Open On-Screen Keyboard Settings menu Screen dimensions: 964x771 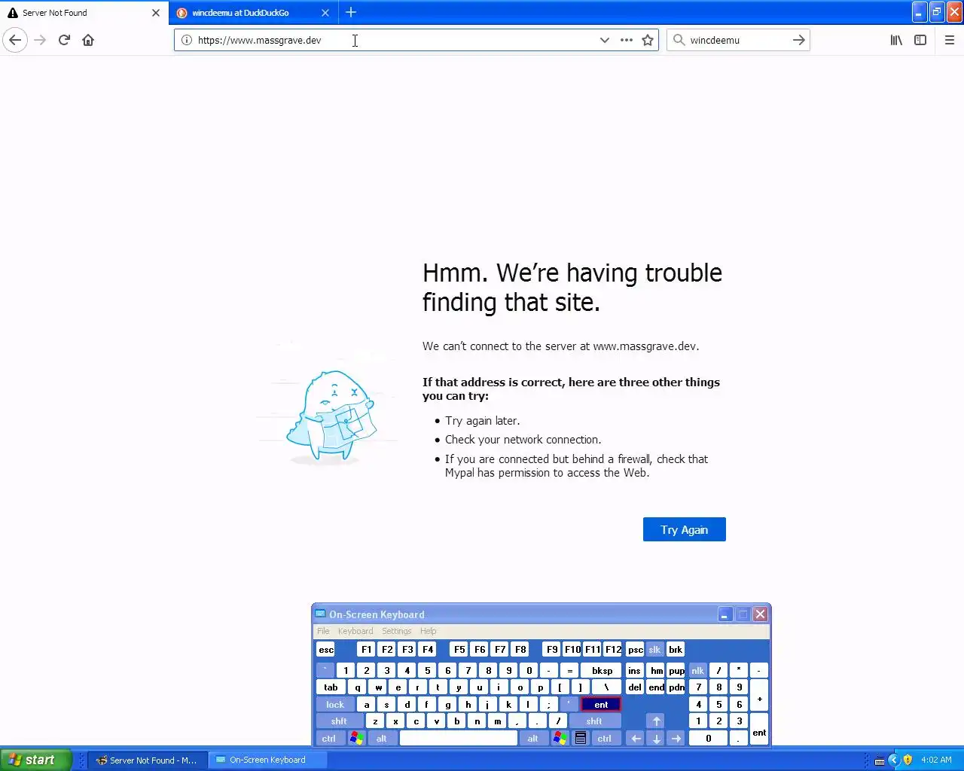click(x=396, y=631)
